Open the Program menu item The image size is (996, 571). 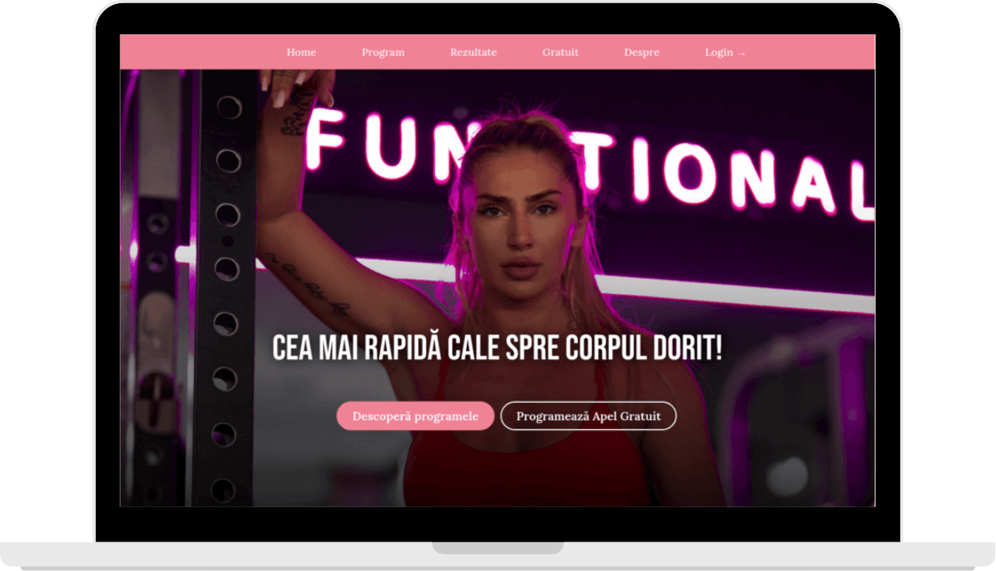[x=382, y=53]
